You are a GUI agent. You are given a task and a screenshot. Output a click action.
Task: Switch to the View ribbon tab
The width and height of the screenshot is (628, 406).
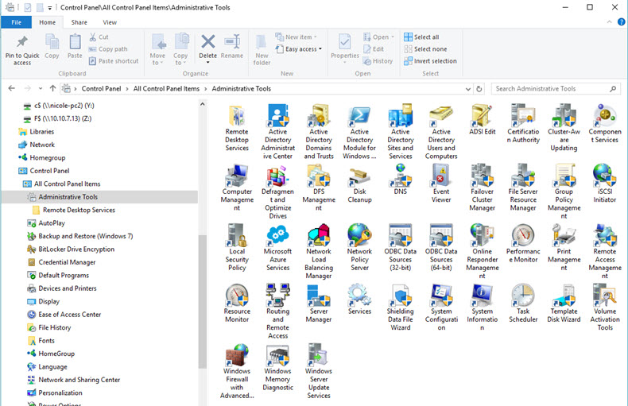click(x=110, y=22)
